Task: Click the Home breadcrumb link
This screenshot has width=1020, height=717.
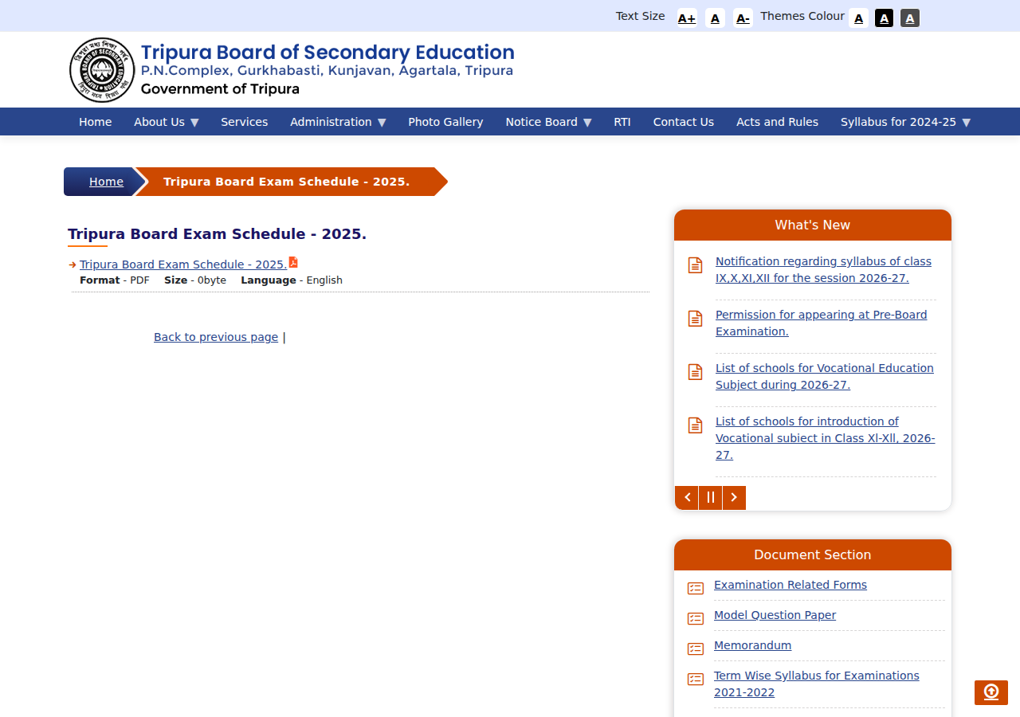Action: click(x=106, y=182)
